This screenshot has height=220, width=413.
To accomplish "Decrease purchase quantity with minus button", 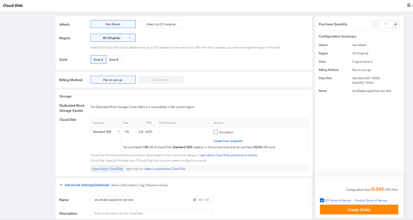I will coord(376,24).
